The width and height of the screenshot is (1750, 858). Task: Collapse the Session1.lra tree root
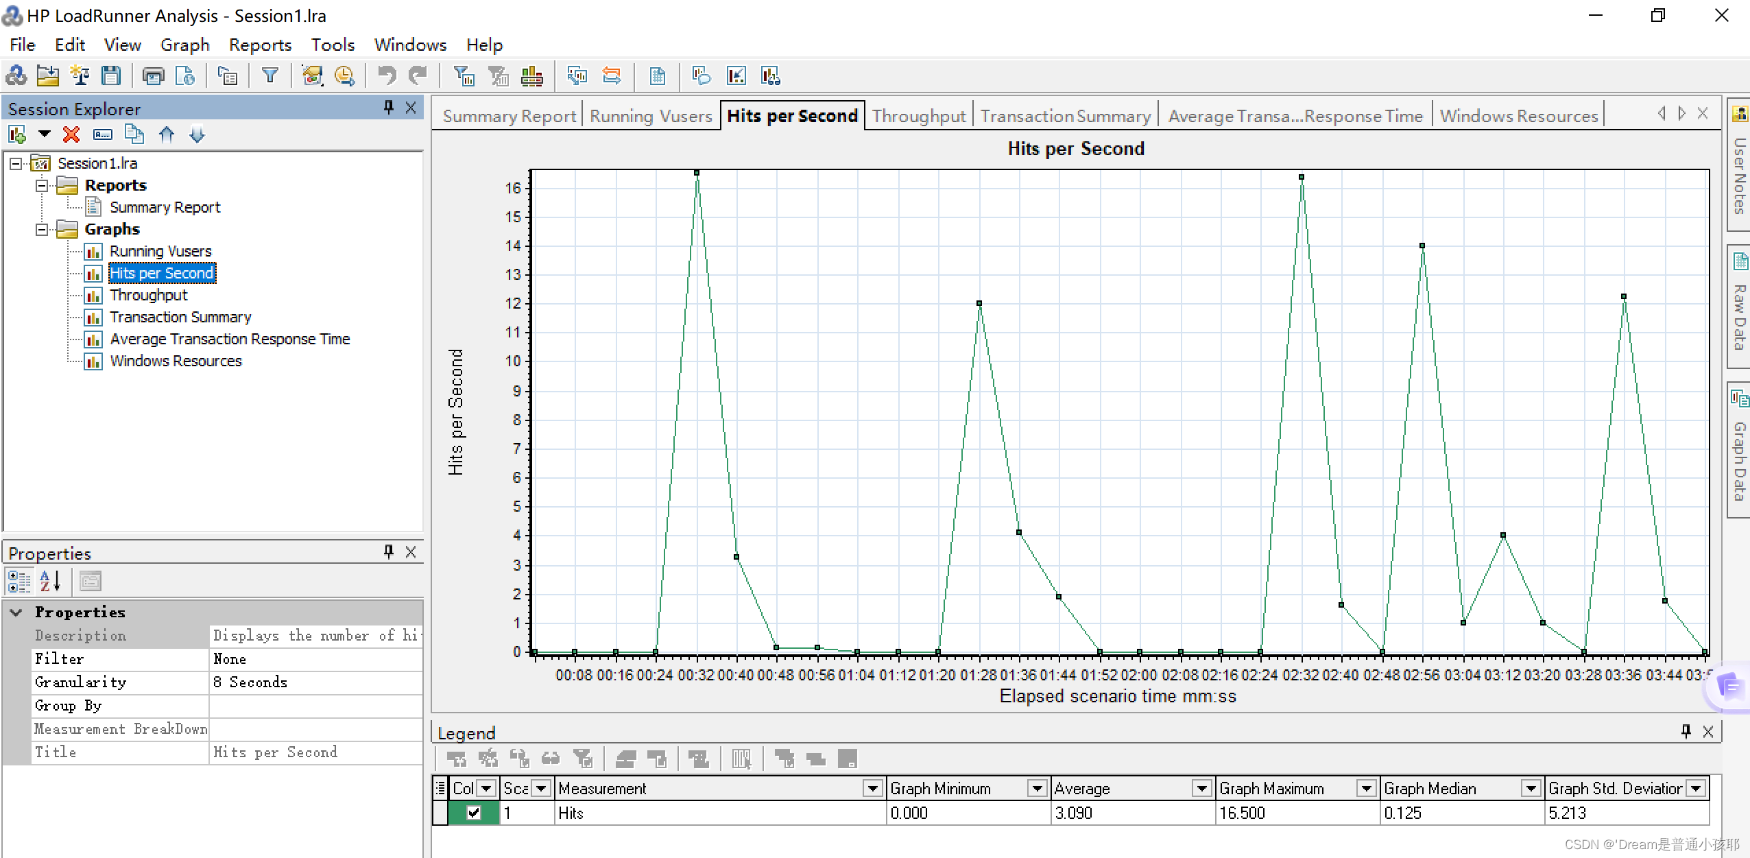coord(16,163)
